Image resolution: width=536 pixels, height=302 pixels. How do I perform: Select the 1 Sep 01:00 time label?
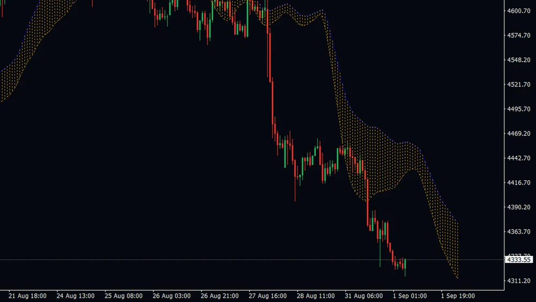[x=410, y=296]
